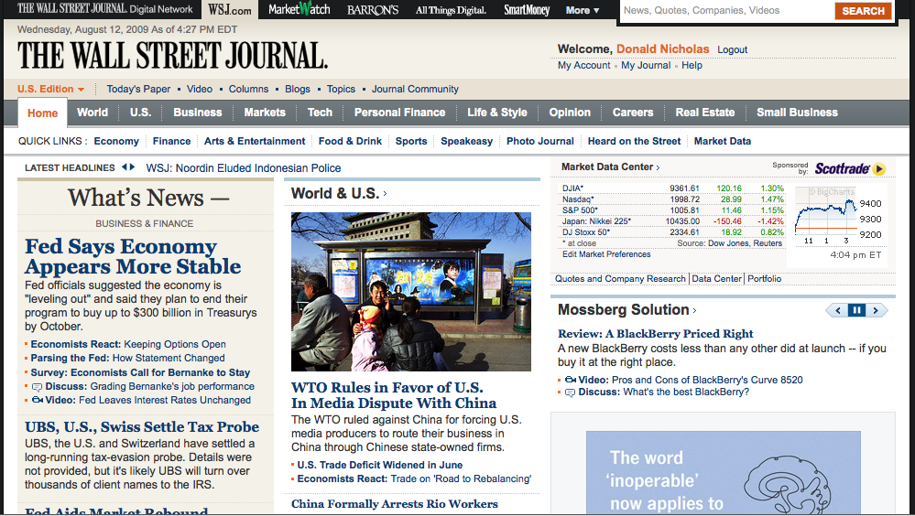Open Arts & Entertainment quick link
Viewport: 915px width, 516px height.
point(255,141)
